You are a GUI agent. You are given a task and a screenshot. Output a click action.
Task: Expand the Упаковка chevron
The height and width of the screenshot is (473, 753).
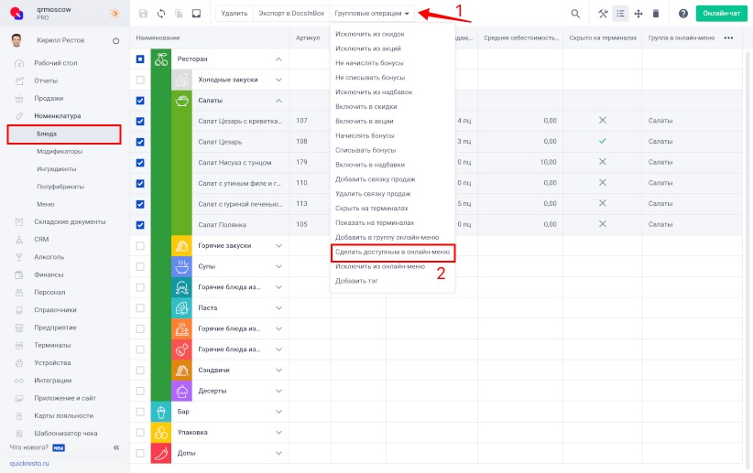pos(278,432)
